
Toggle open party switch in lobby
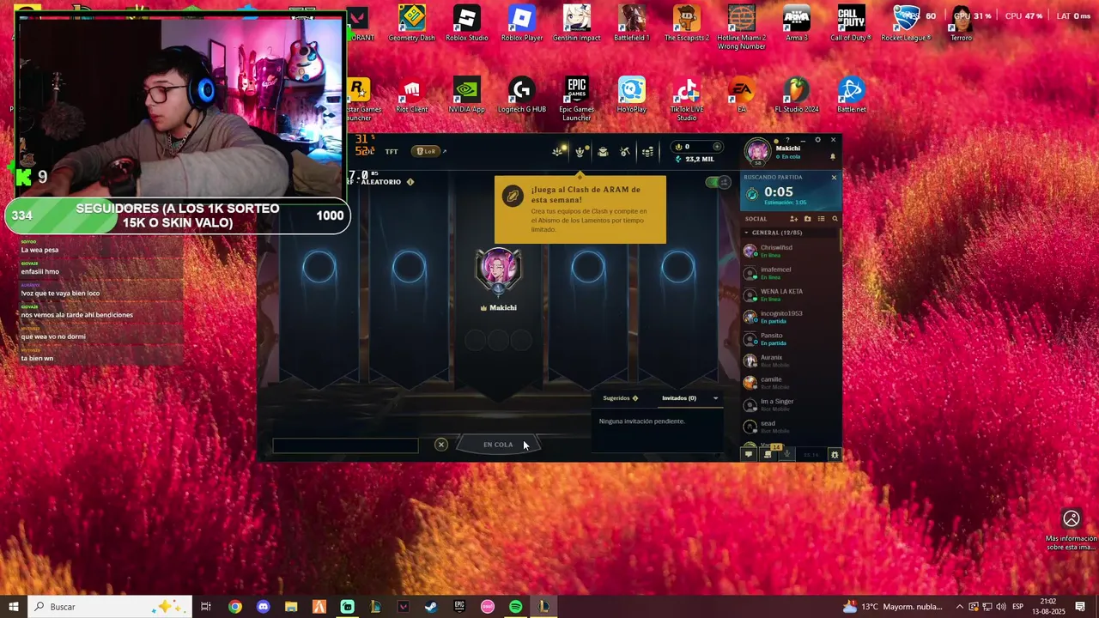point(717,182)
